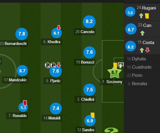Click Khedira's red substituted-off arrow

(59, 27)
